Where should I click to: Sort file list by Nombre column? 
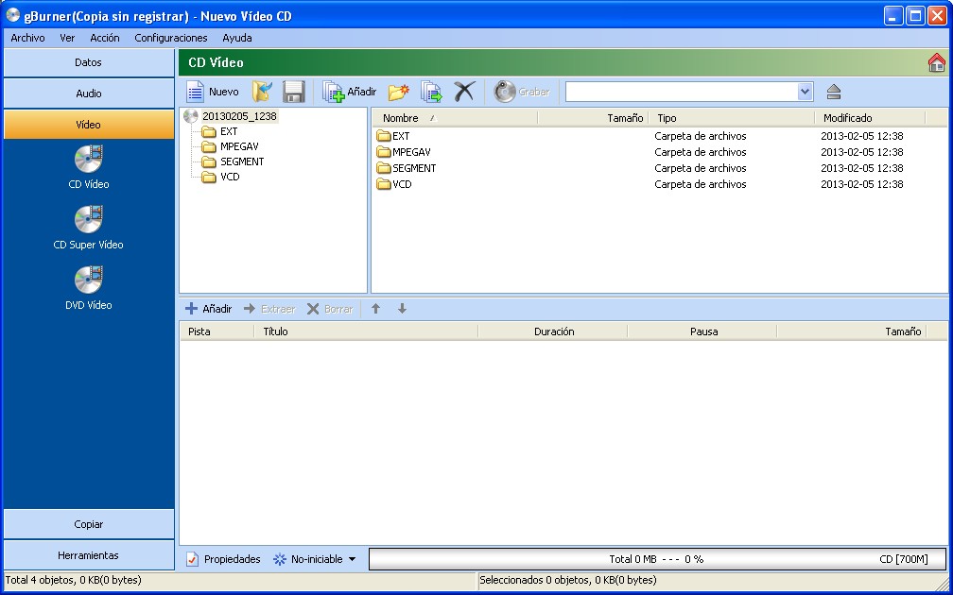[x=455, y=118]
